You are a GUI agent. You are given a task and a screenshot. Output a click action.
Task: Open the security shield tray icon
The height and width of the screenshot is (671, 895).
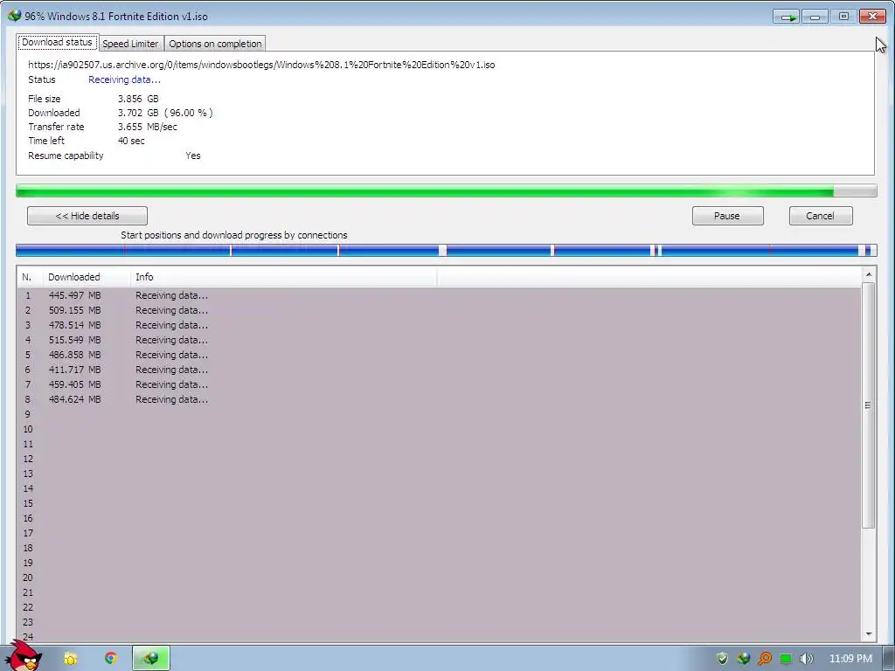tap(722, 659)
